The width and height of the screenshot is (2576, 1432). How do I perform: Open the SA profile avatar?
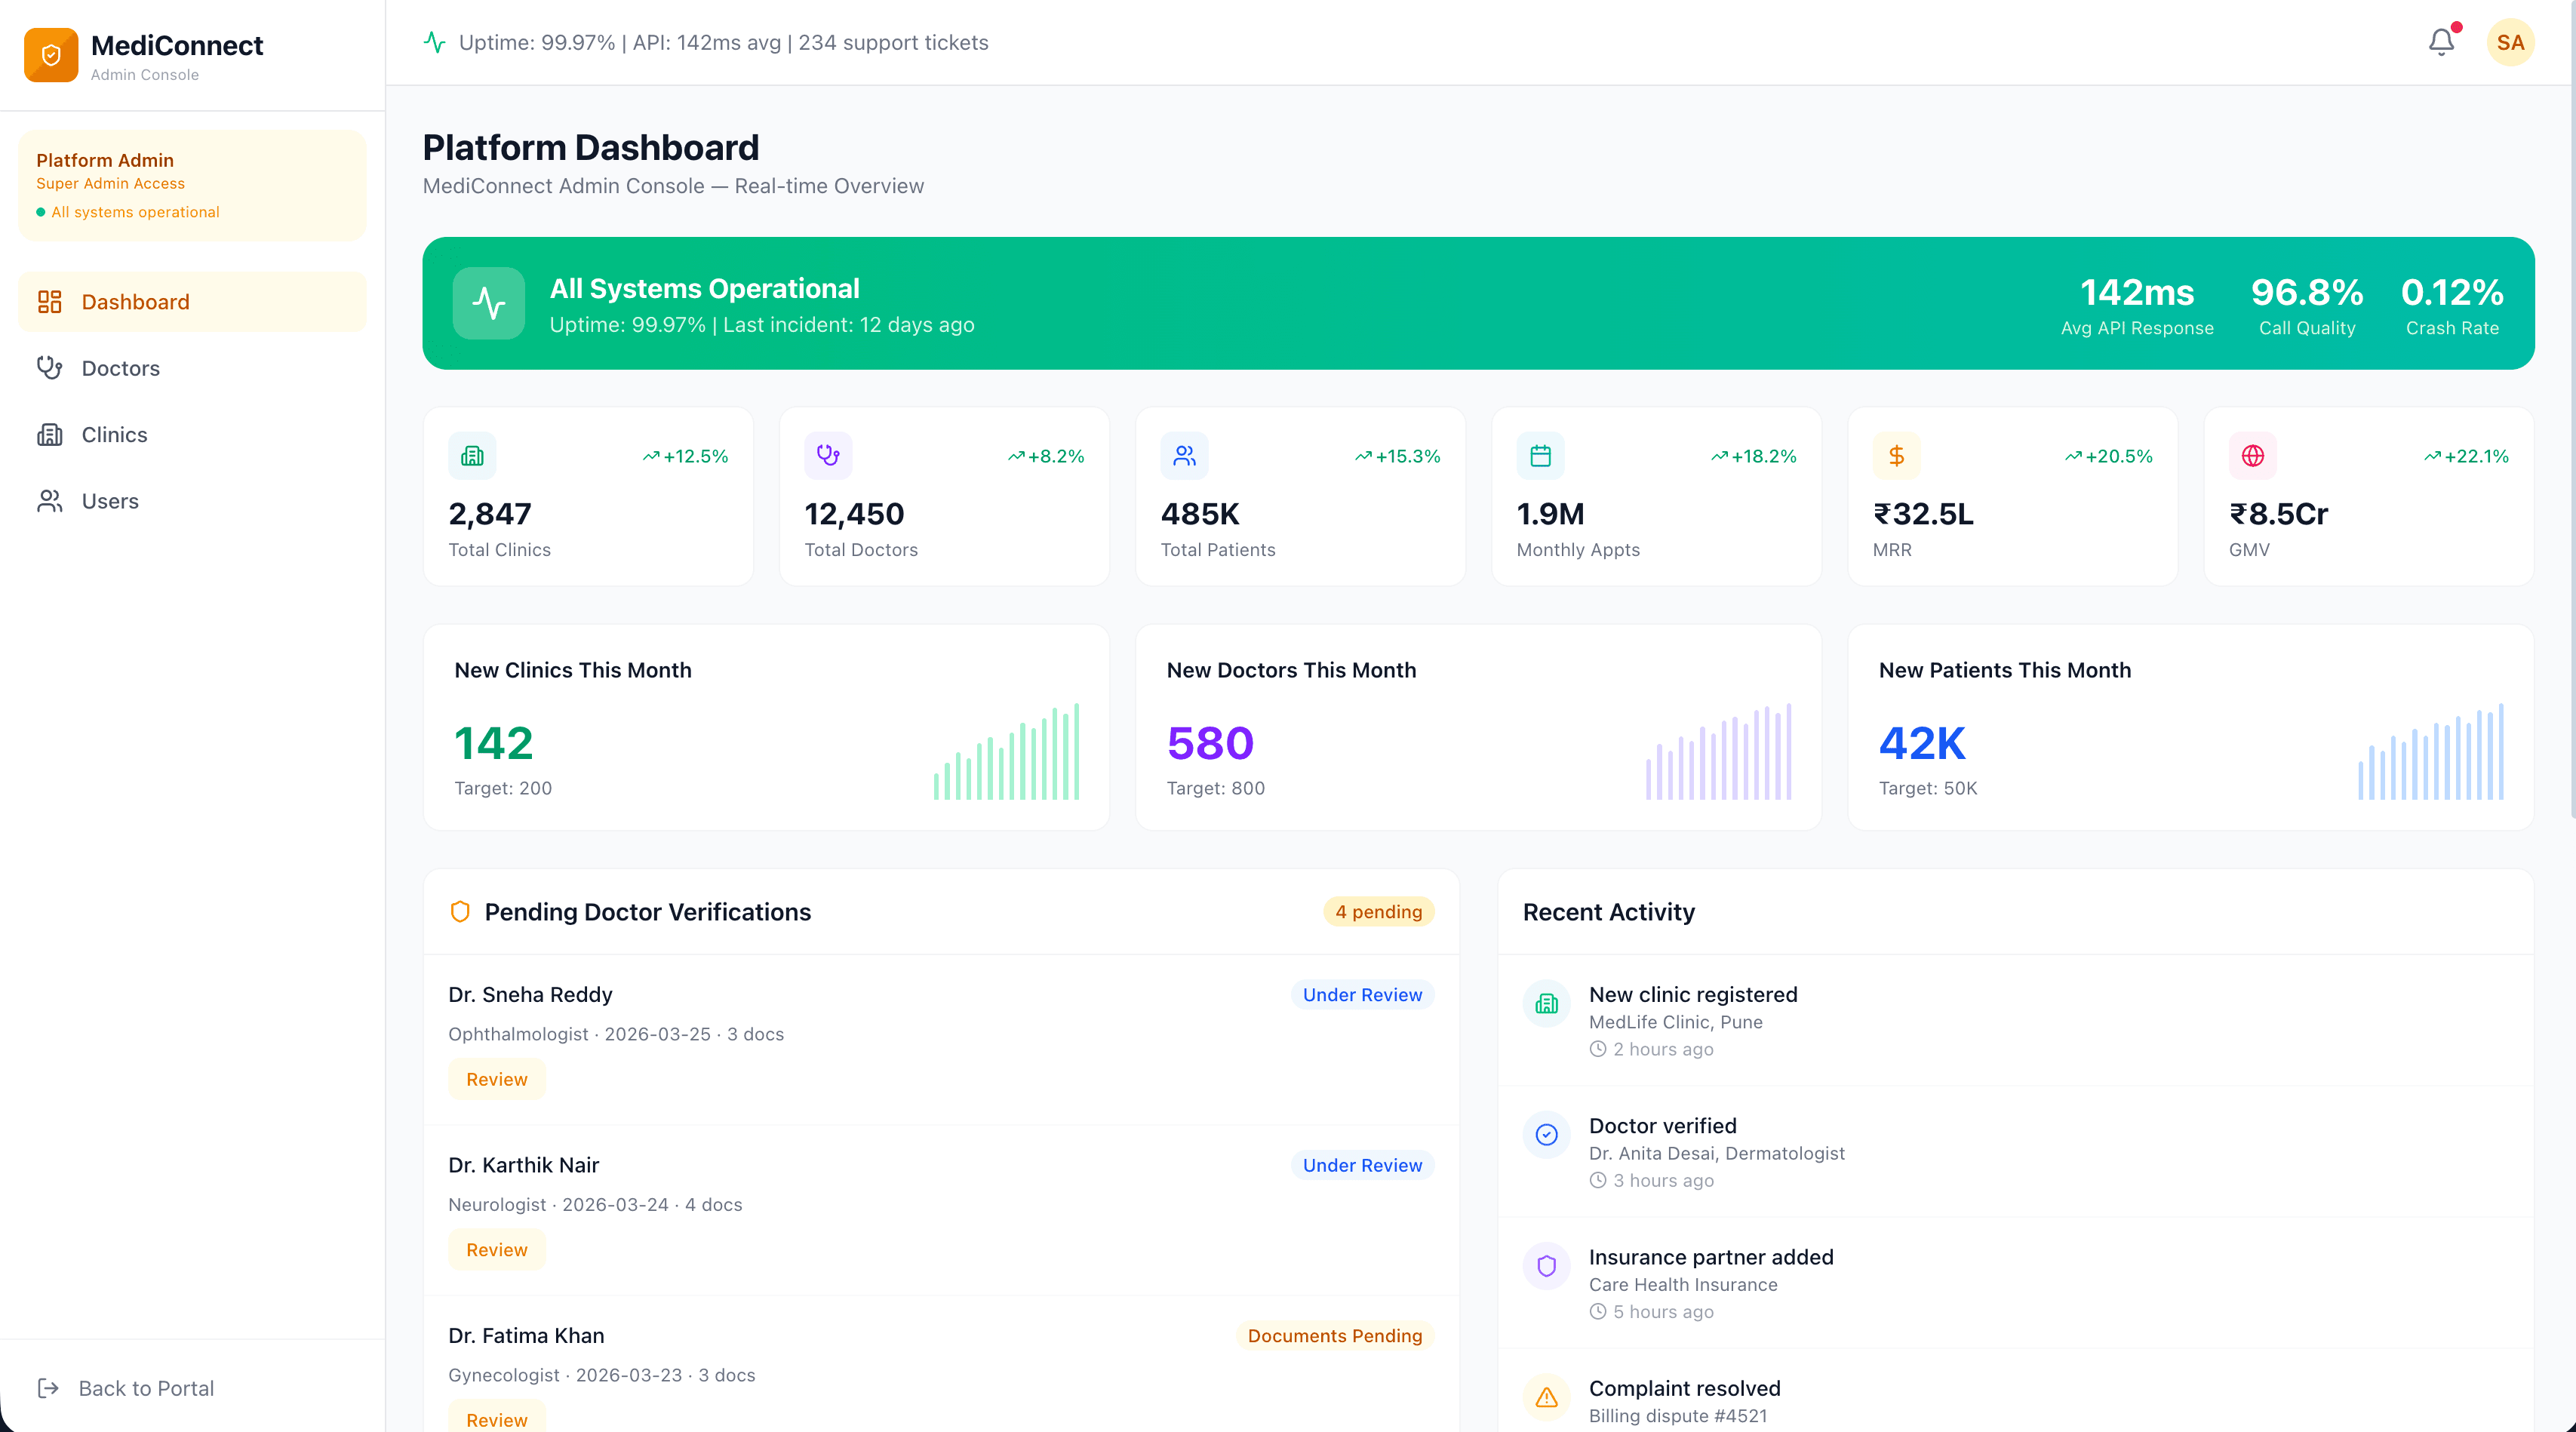(x=2511, y=42)
